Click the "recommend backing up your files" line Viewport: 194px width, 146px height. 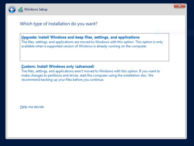pos(63,80)
